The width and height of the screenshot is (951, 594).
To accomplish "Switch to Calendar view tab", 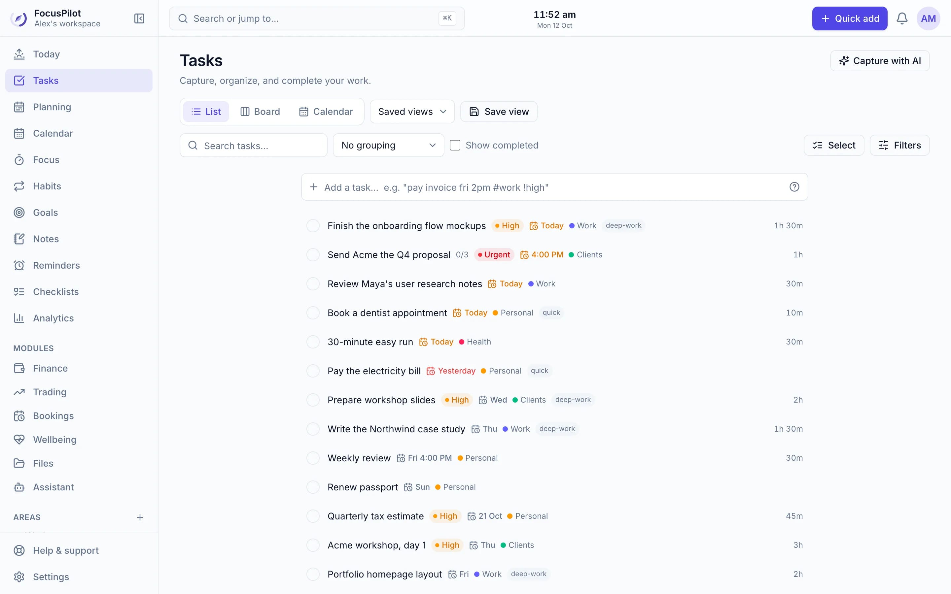I will click(326, 112).
